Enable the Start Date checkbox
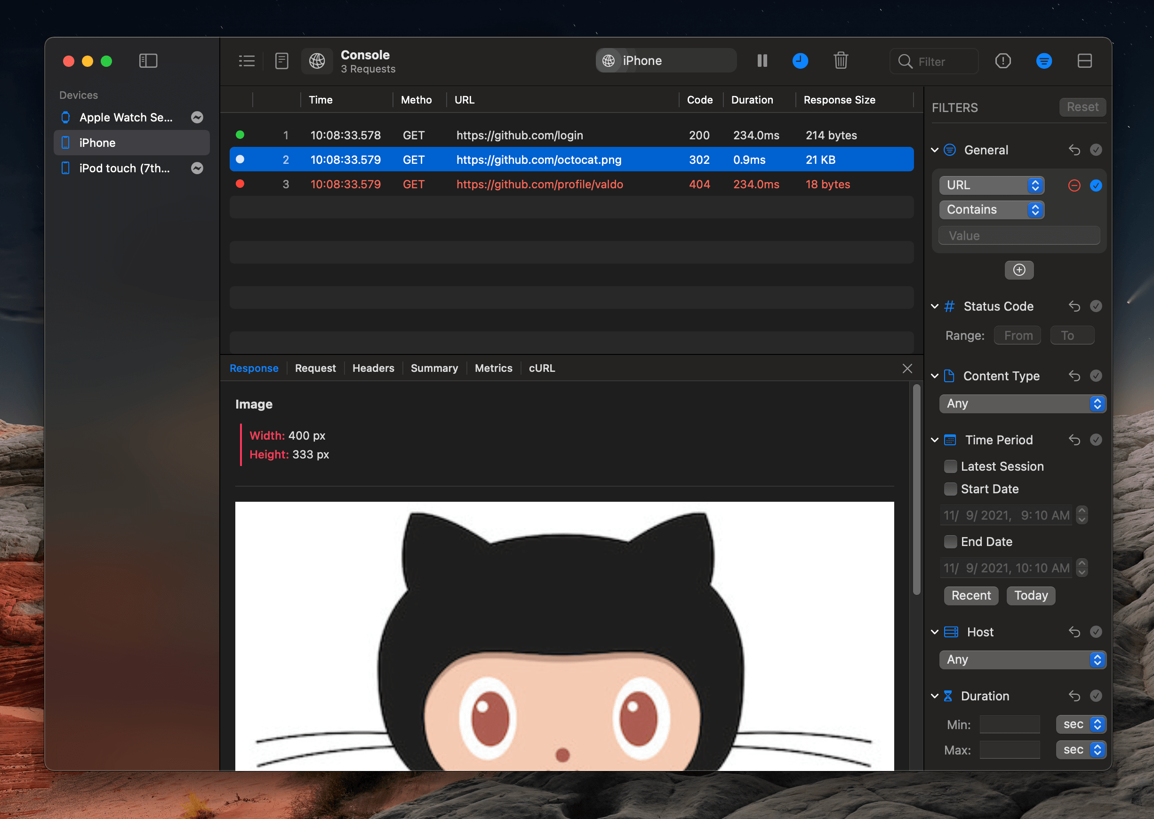 pos(950,489)
